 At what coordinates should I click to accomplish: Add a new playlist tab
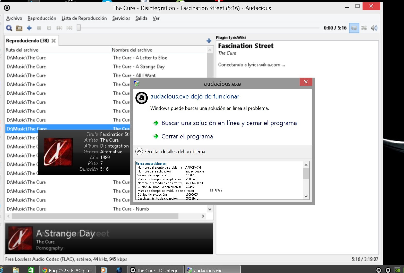[209, 41]
